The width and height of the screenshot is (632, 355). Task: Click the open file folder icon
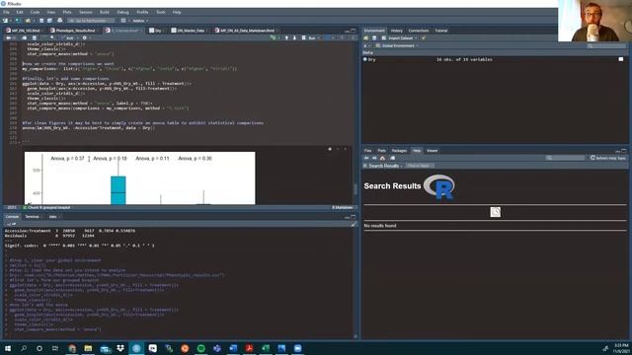pyautogui.click(x=28, y=21)
